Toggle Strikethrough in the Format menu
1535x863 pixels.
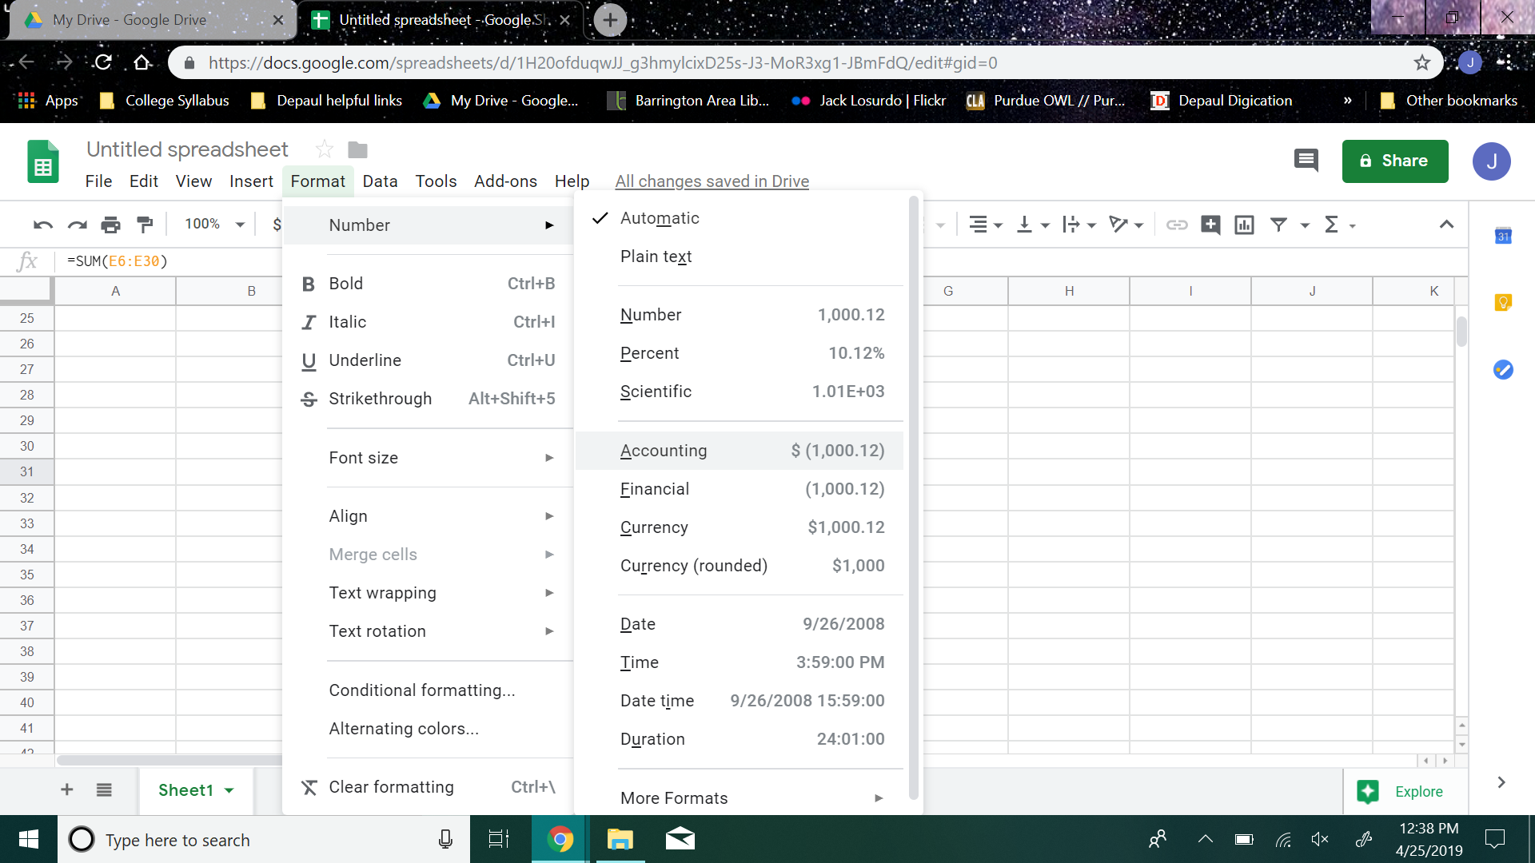tap(428, 399)
